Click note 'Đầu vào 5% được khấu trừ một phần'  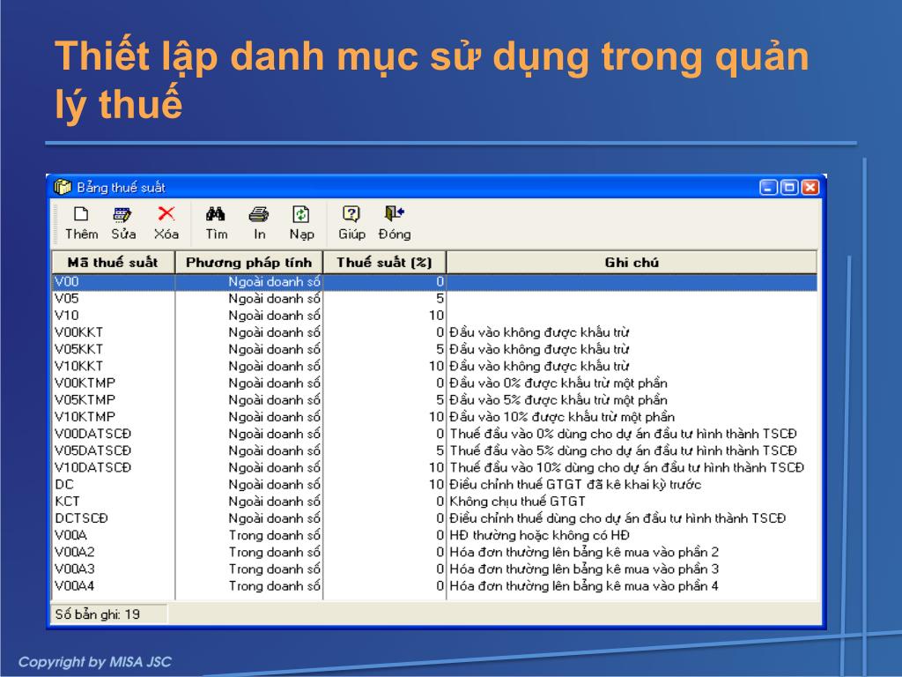click(558, 400)
